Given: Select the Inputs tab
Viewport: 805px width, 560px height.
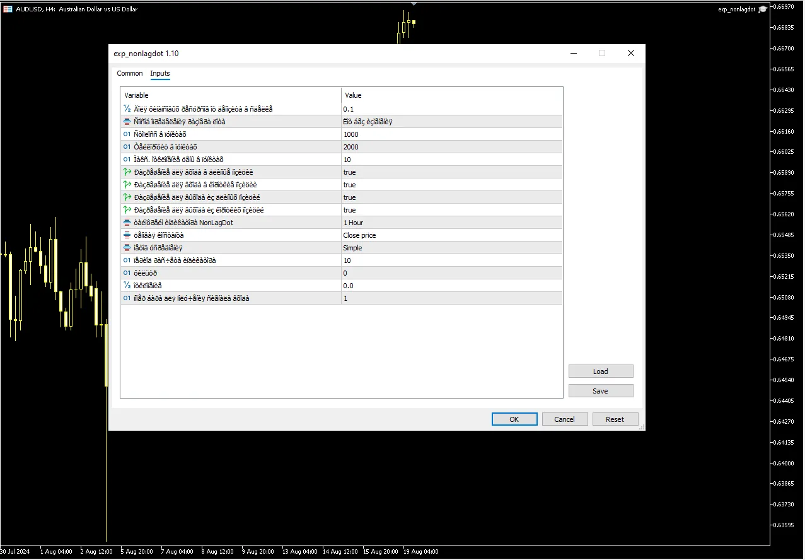Looking at the screenshot, I should click(x=160, y=74).
